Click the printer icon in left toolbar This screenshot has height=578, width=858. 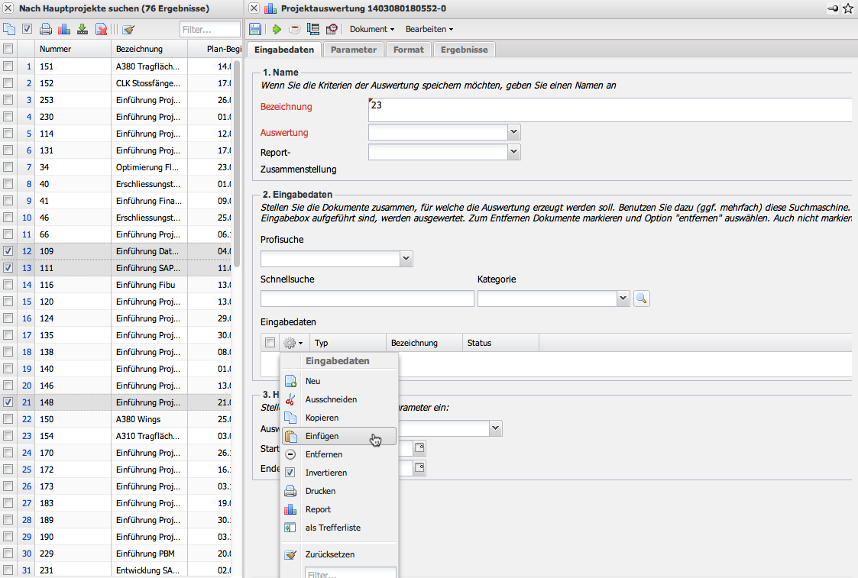tap(46, 29)
